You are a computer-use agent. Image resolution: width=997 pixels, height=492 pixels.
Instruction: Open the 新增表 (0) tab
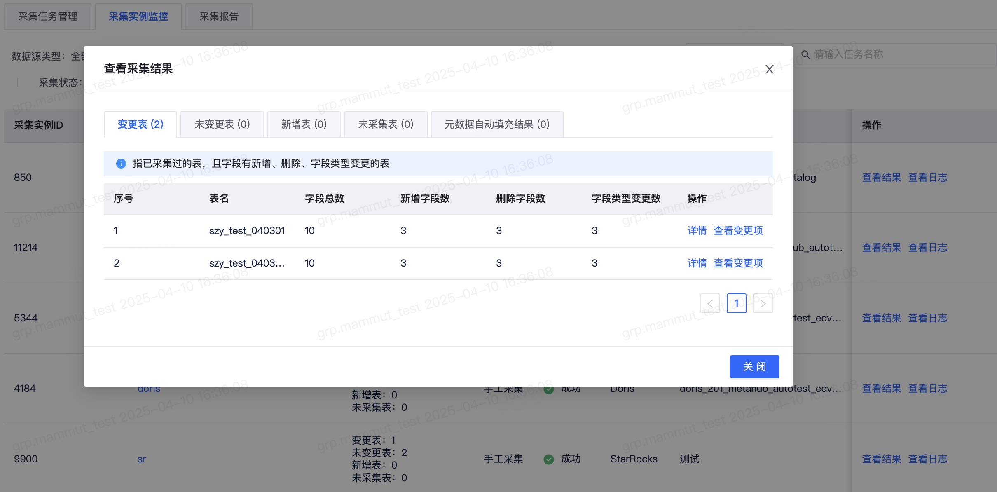point(304,124)
